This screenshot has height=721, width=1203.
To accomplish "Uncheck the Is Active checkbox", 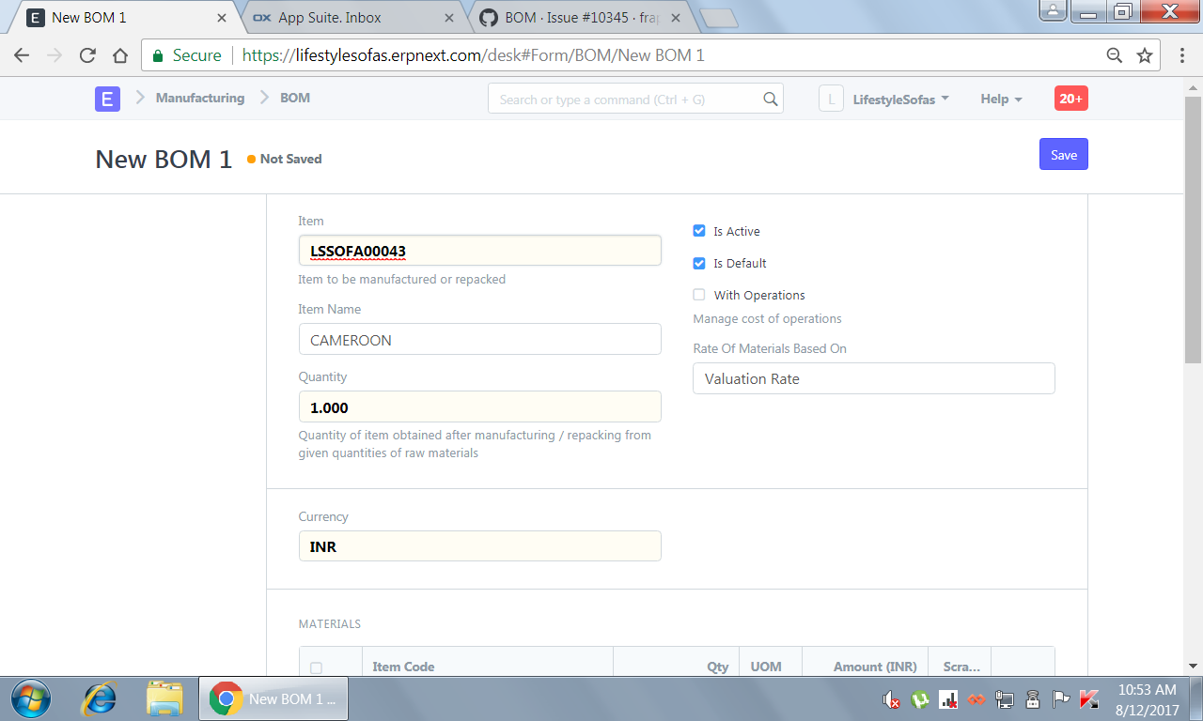I will [x=698, y=230].
